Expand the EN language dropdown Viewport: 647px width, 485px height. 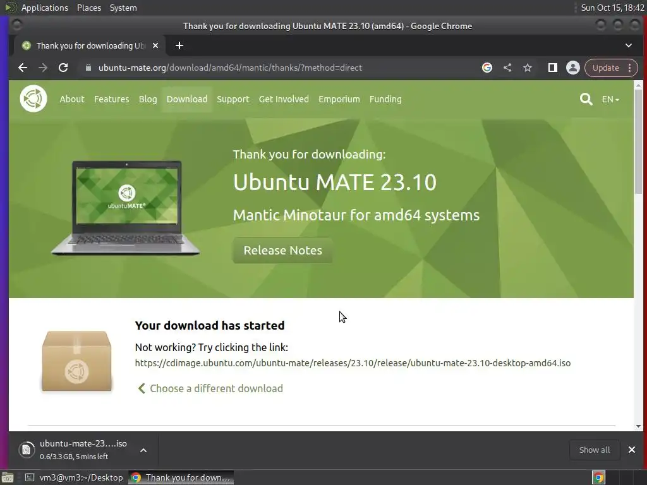point(610,99)
